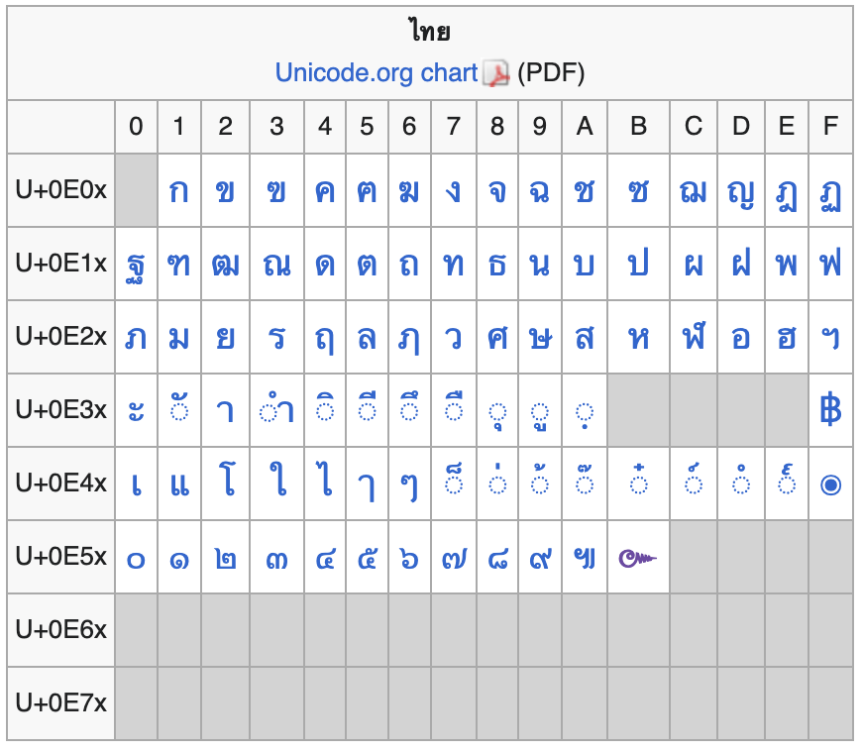
Task: Select the Thai character ก
Action: tap(178, 192)
